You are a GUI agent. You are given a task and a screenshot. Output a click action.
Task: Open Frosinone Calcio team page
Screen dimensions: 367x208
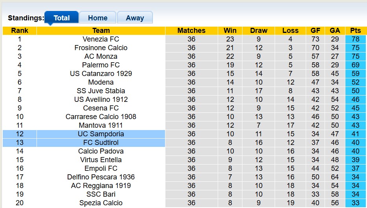click(101, 48)
